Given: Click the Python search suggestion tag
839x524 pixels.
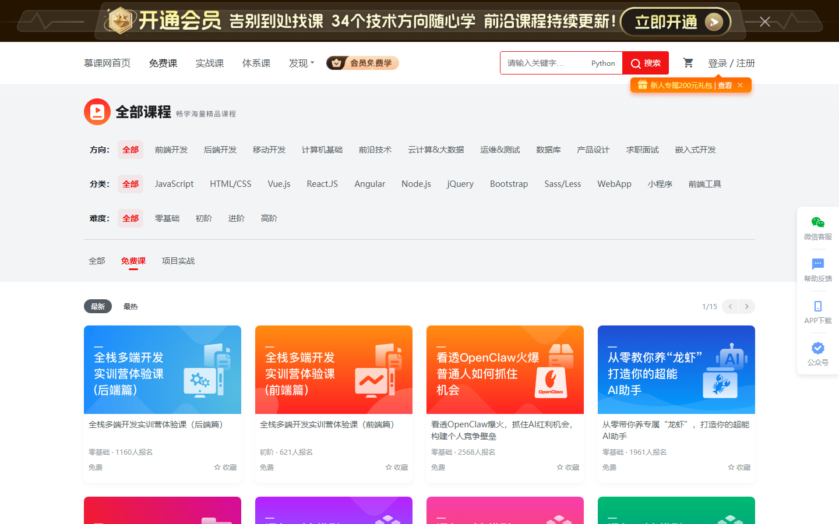Looking at the screenshot, I should pos(603,63).
